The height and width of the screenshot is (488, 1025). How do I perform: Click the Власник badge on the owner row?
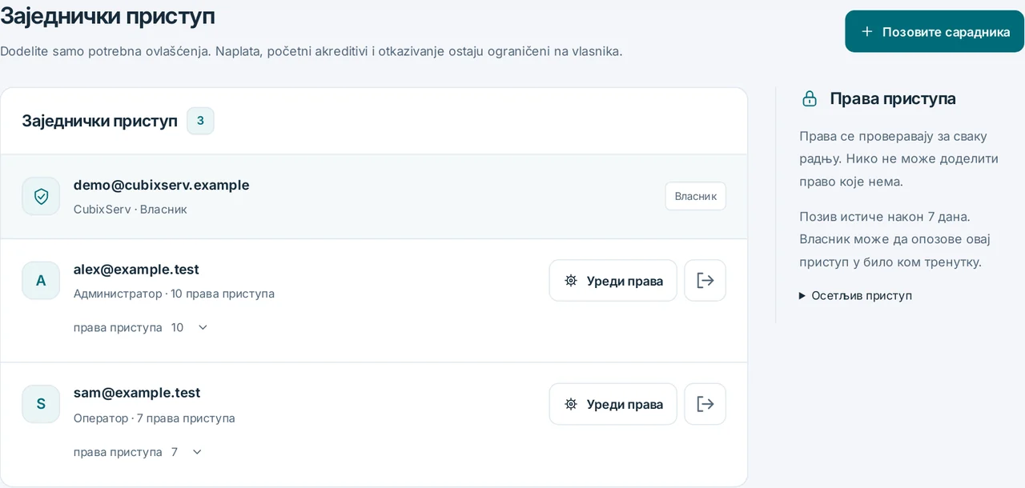point(695,196)
